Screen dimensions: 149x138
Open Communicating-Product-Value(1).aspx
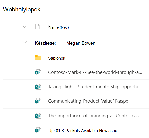88,101
